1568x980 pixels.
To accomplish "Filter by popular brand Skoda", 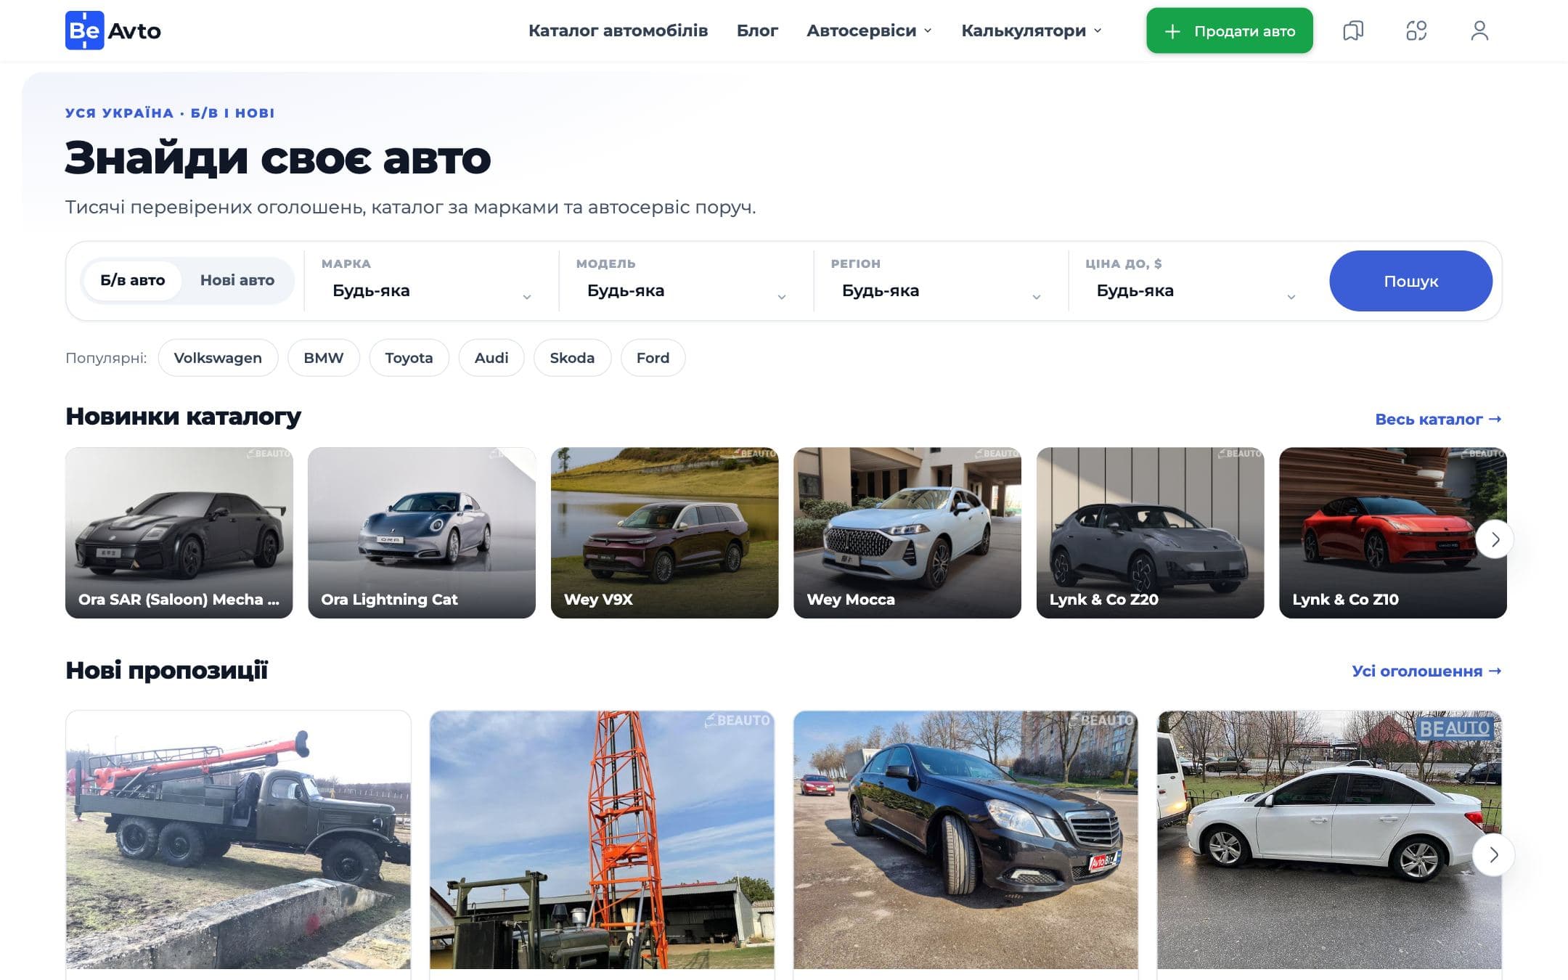I will (x=572, y=358).
